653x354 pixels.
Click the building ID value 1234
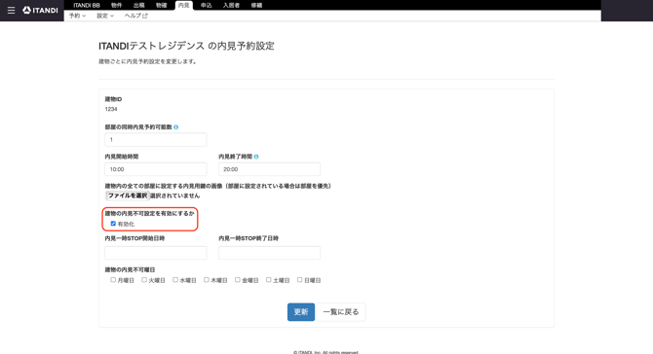[111, 109]
